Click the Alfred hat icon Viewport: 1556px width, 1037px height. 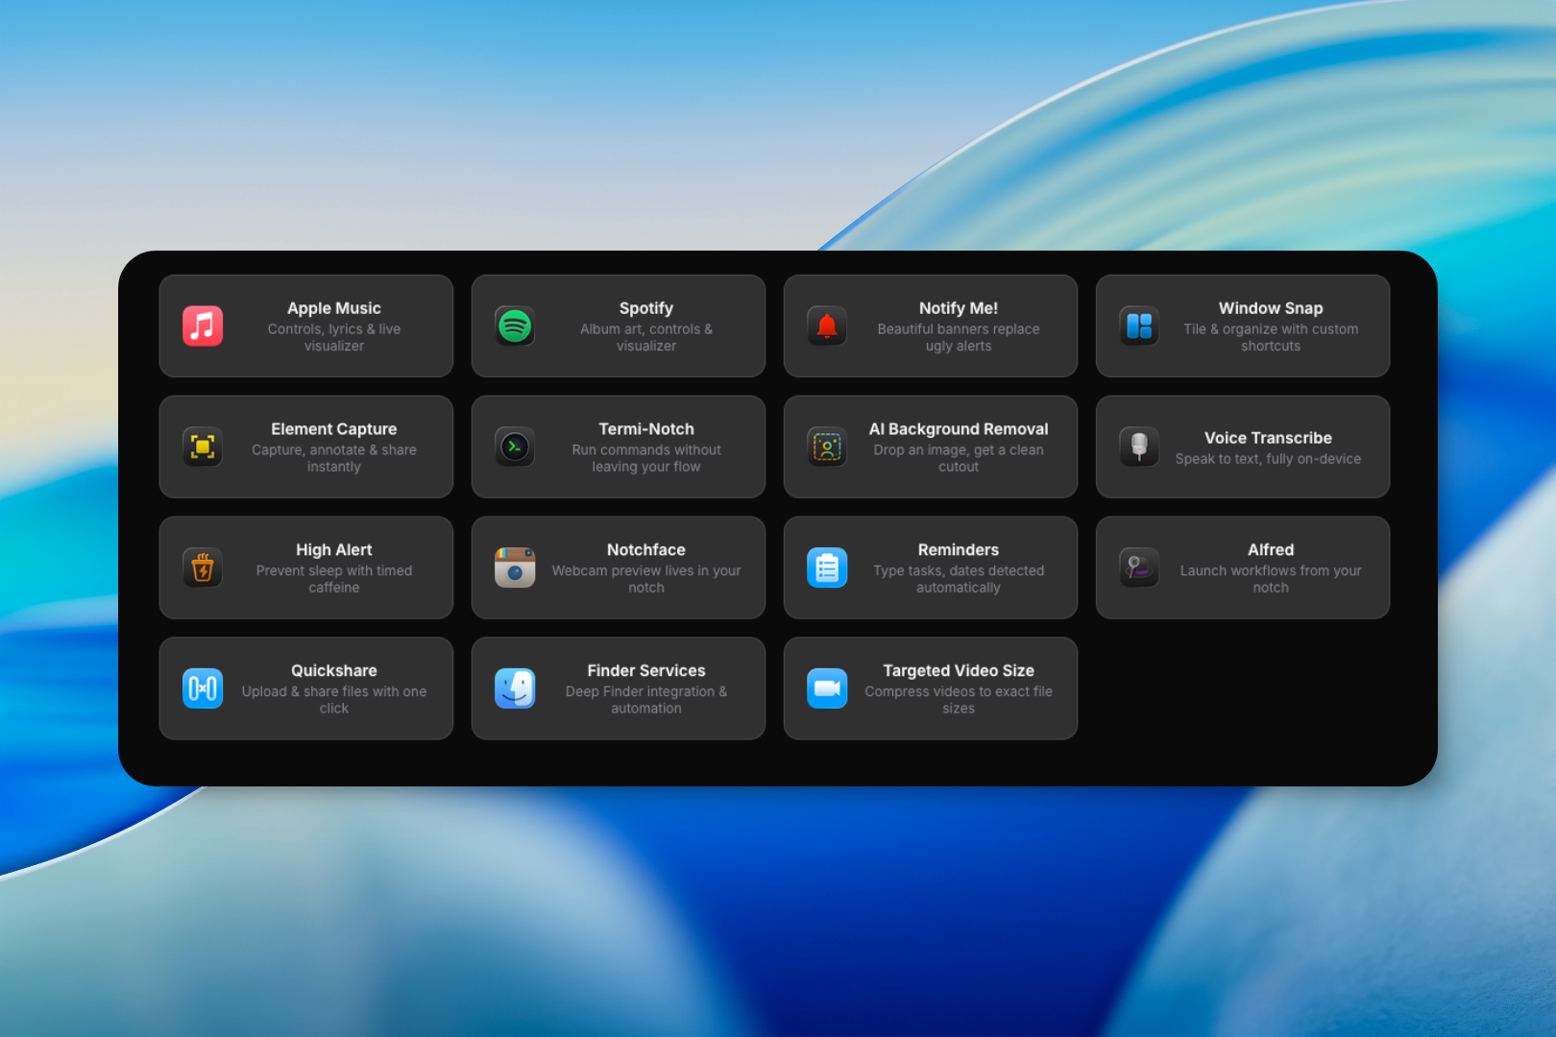coord(1139,568)
